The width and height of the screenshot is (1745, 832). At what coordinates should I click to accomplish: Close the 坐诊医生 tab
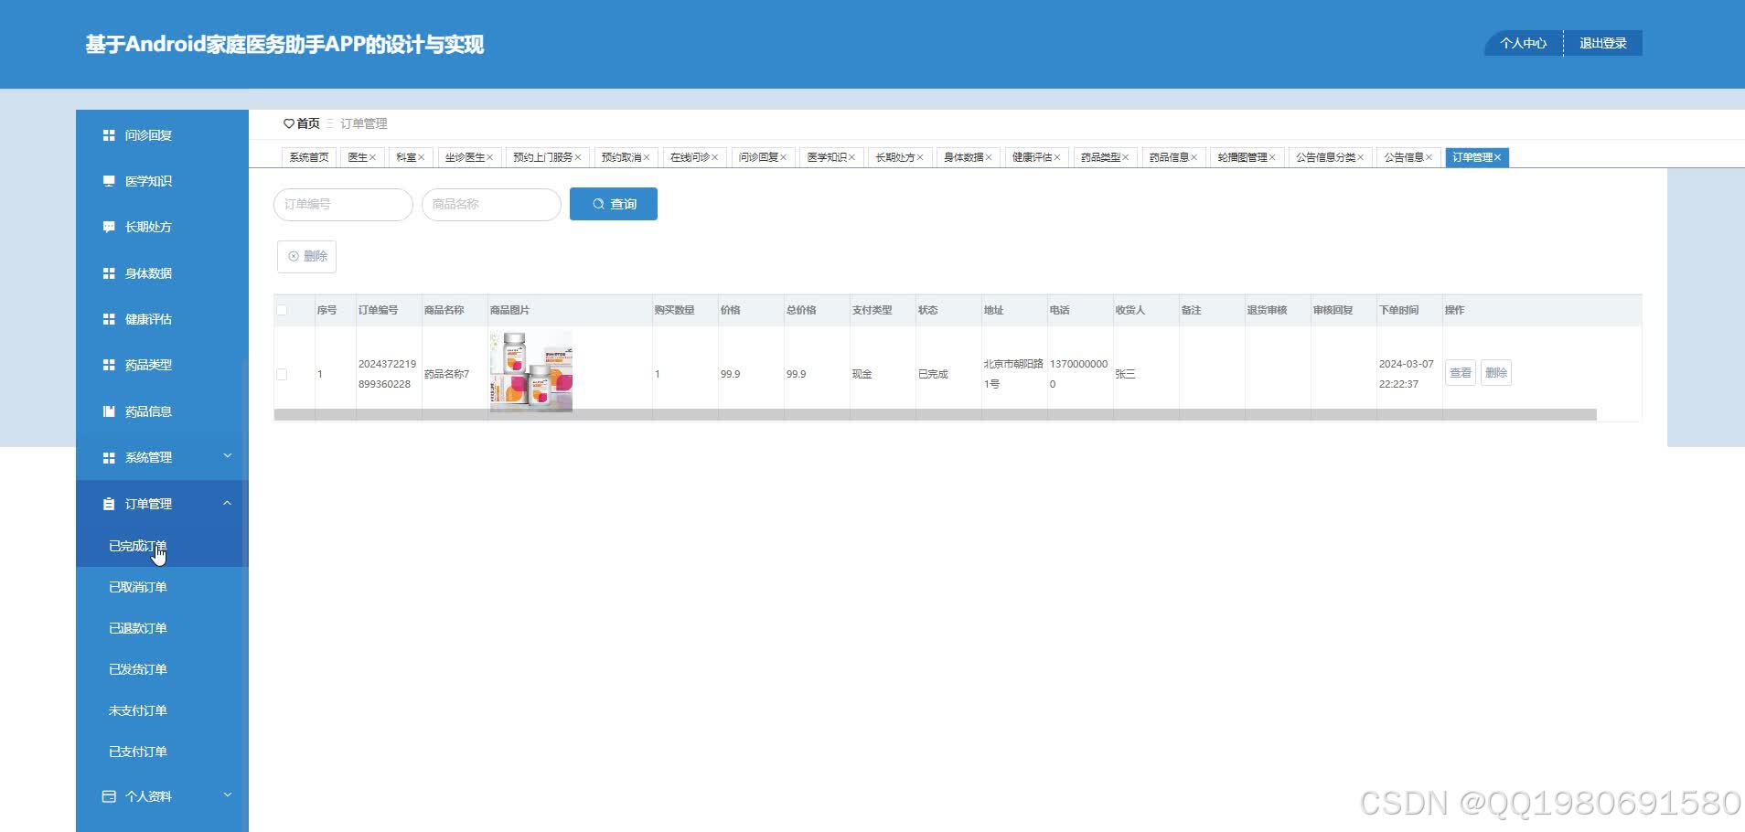[x=489, y=157]
